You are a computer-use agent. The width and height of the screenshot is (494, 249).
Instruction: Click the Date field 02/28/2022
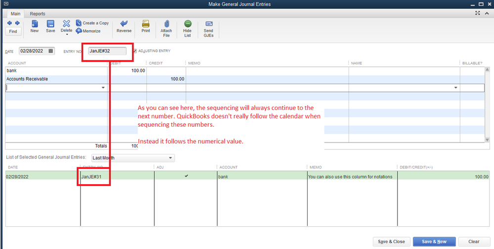click(x=33, y=51)
